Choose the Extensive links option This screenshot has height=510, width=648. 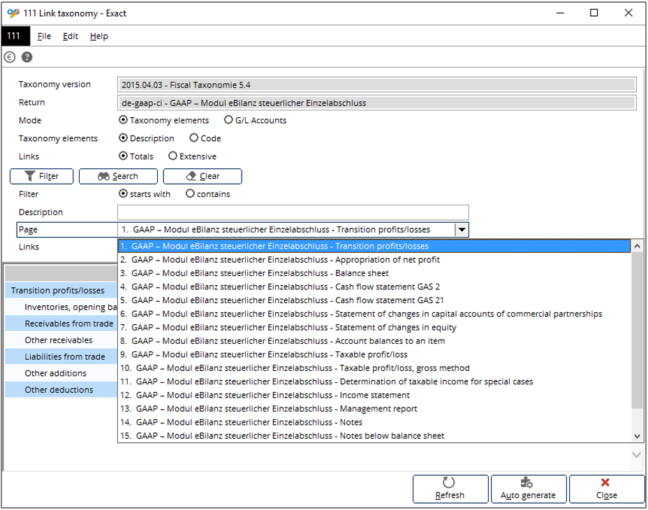coord(172,156)
